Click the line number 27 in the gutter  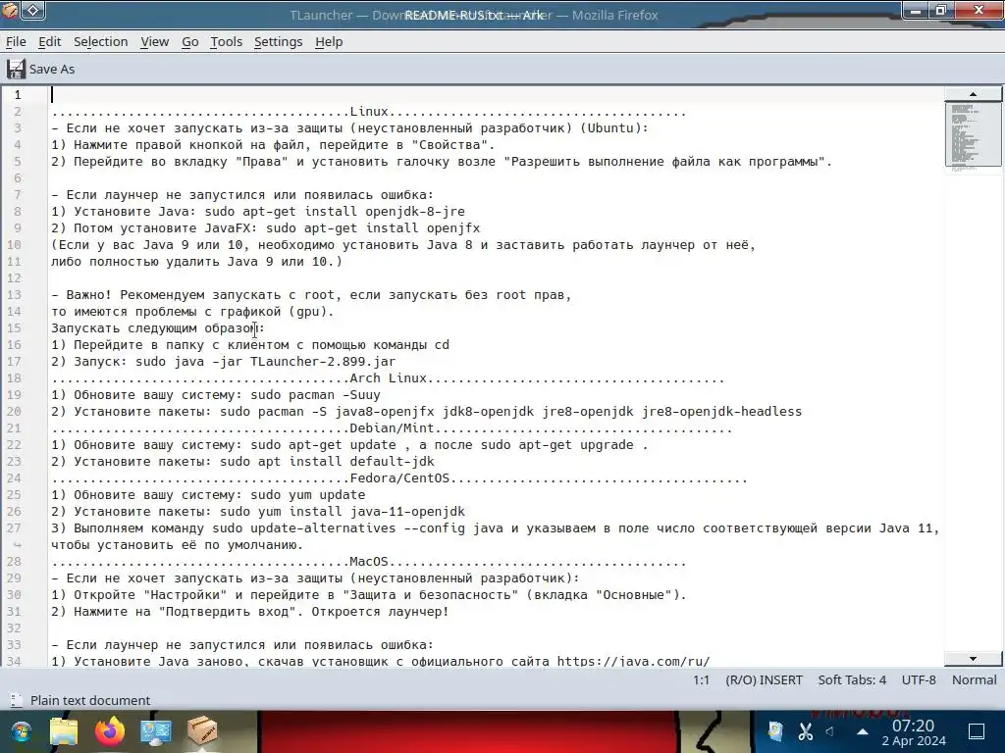pyautogui.click(x=14, y=528)
